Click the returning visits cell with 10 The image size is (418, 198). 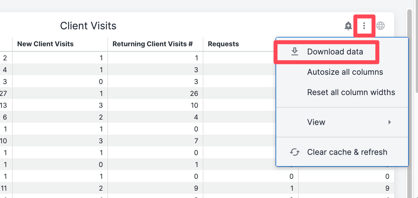point(155,105)
